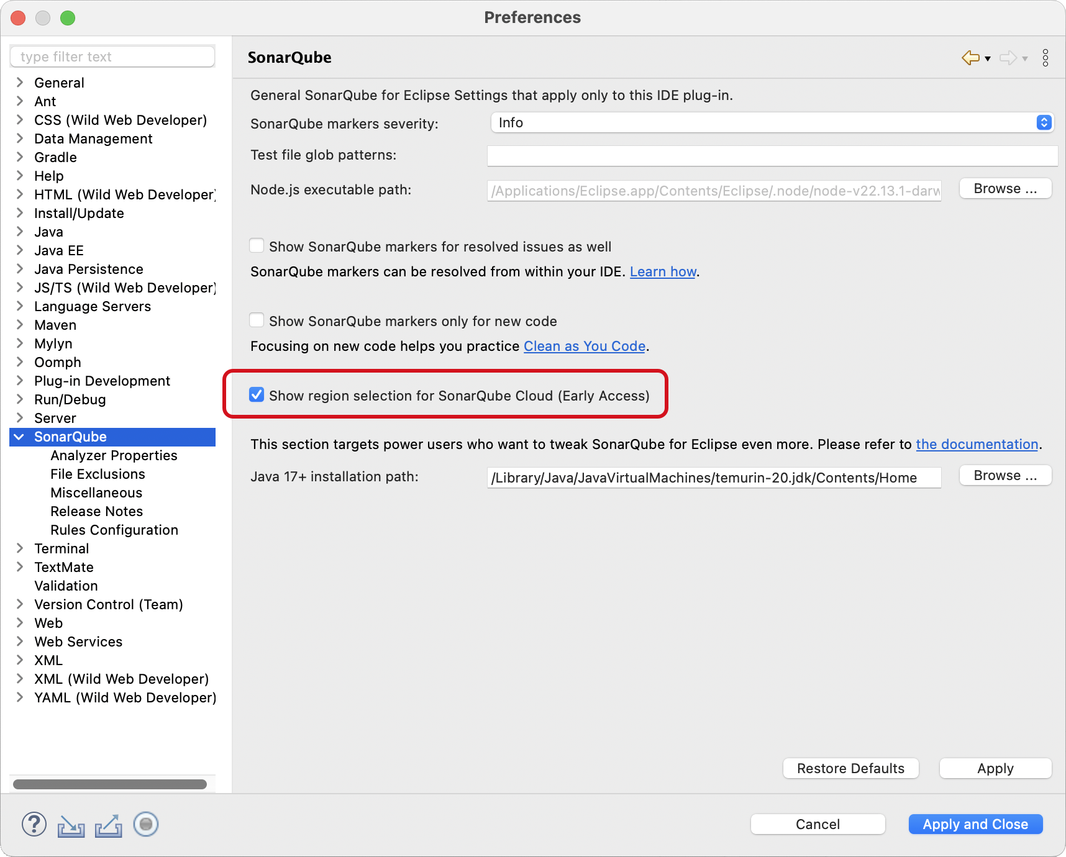This screenshot has height=857, width=1066.
Task: Click the oomph preference recorder icon
Action: point(146,824)
